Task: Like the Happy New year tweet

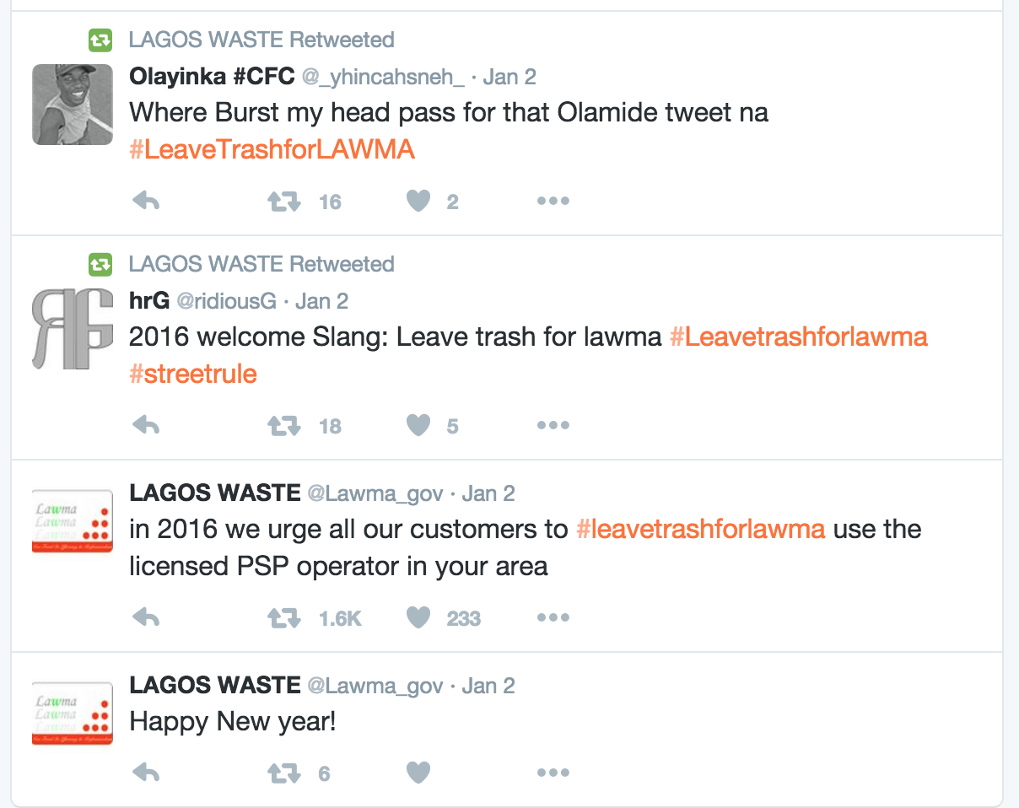Action: (x=418, y=773)
